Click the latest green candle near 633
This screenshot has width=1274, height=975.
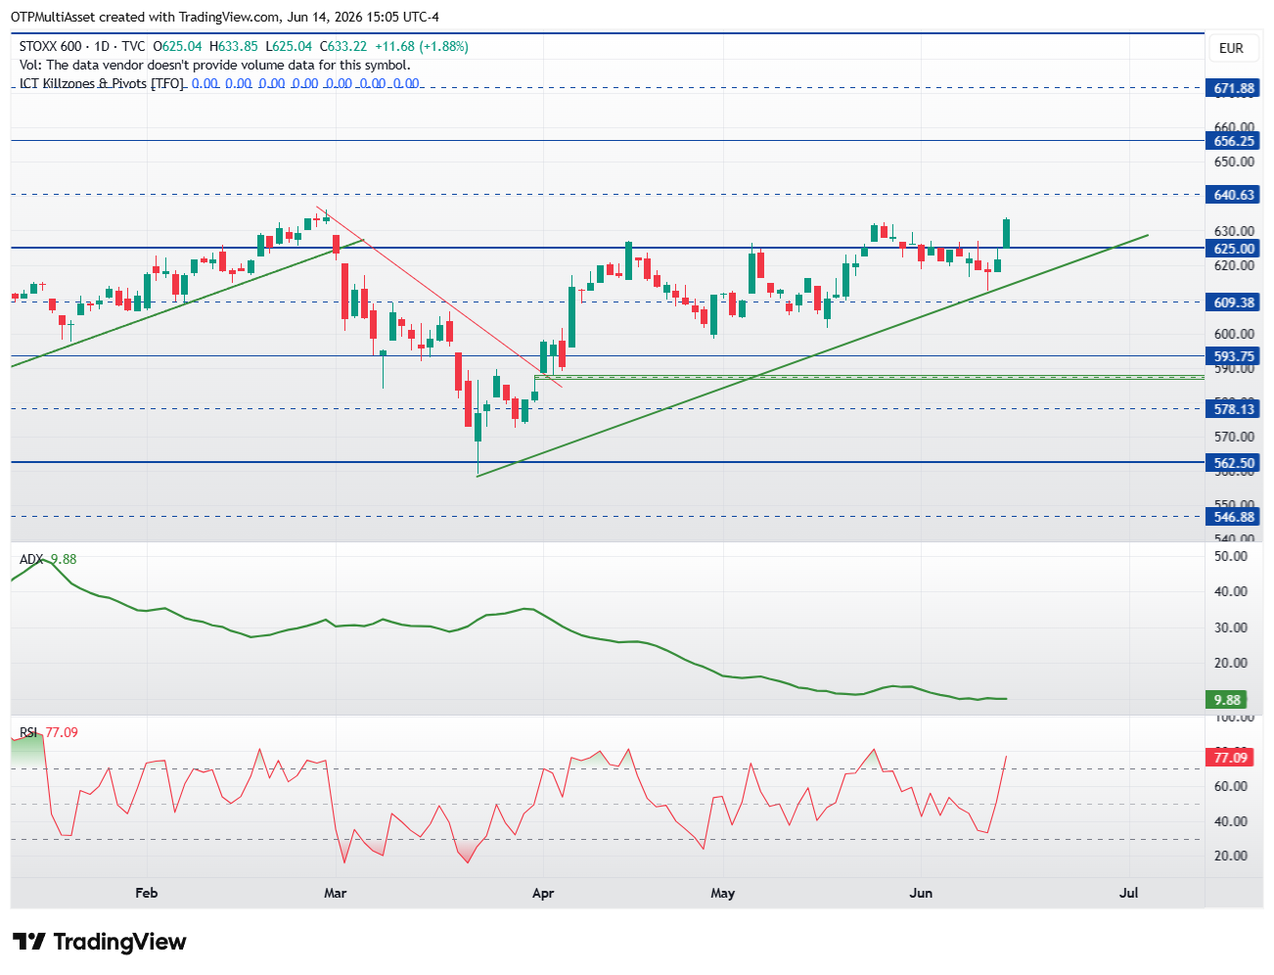(x=1007, y=233)
